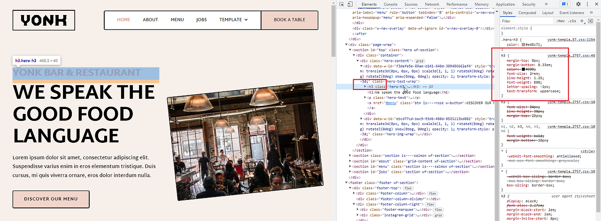Select the Computed sidebar tab
The image size is (601, 221).
tap(527, 13)
